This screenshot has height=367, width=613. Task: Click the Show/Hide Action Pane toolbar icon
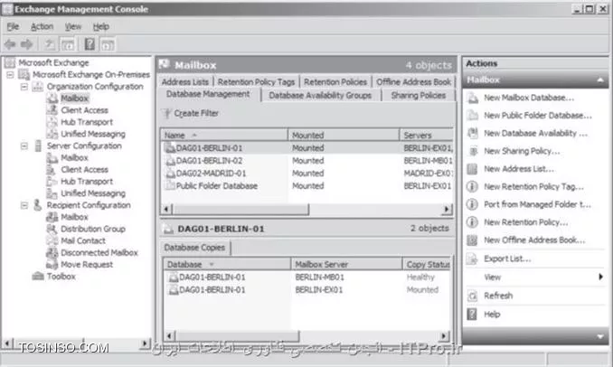108,44
